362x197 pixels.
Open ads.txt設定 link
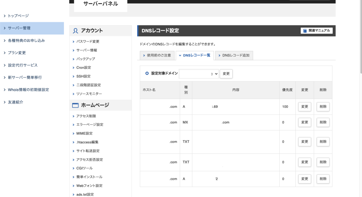coord(85,195)
